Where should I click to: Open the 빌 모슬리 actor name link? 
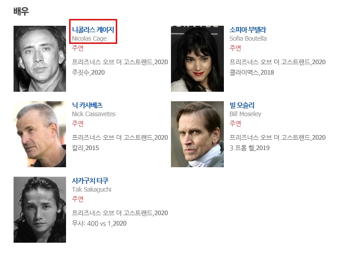(x=242, y=105)
